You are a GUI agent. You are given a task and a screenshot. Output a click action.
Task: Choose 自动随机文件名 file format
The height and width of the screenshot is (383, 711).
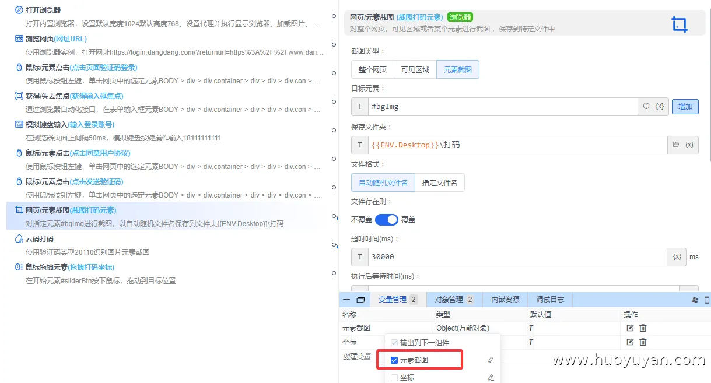383,182
